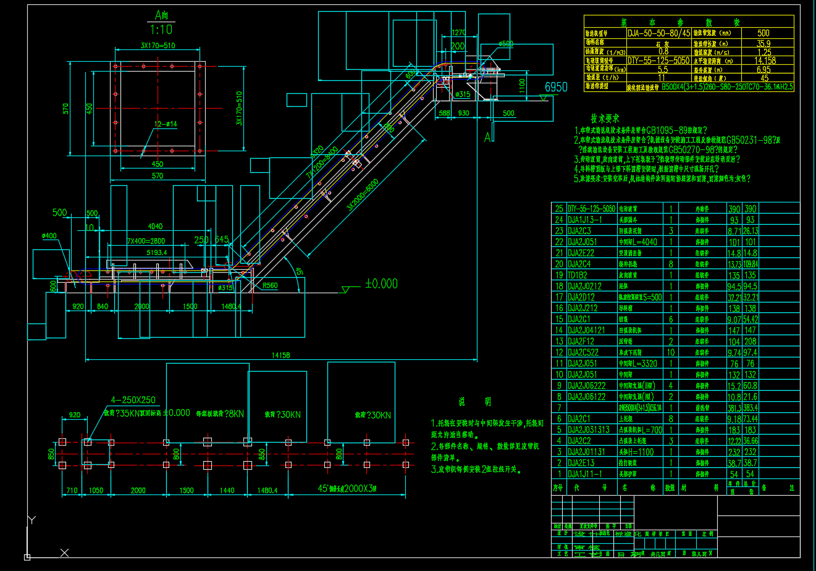This screenshot has width=816, height=571.
Task: Select the 4-250X250 foundation callout
Action: pyautogui.click(x=133, y=400)
